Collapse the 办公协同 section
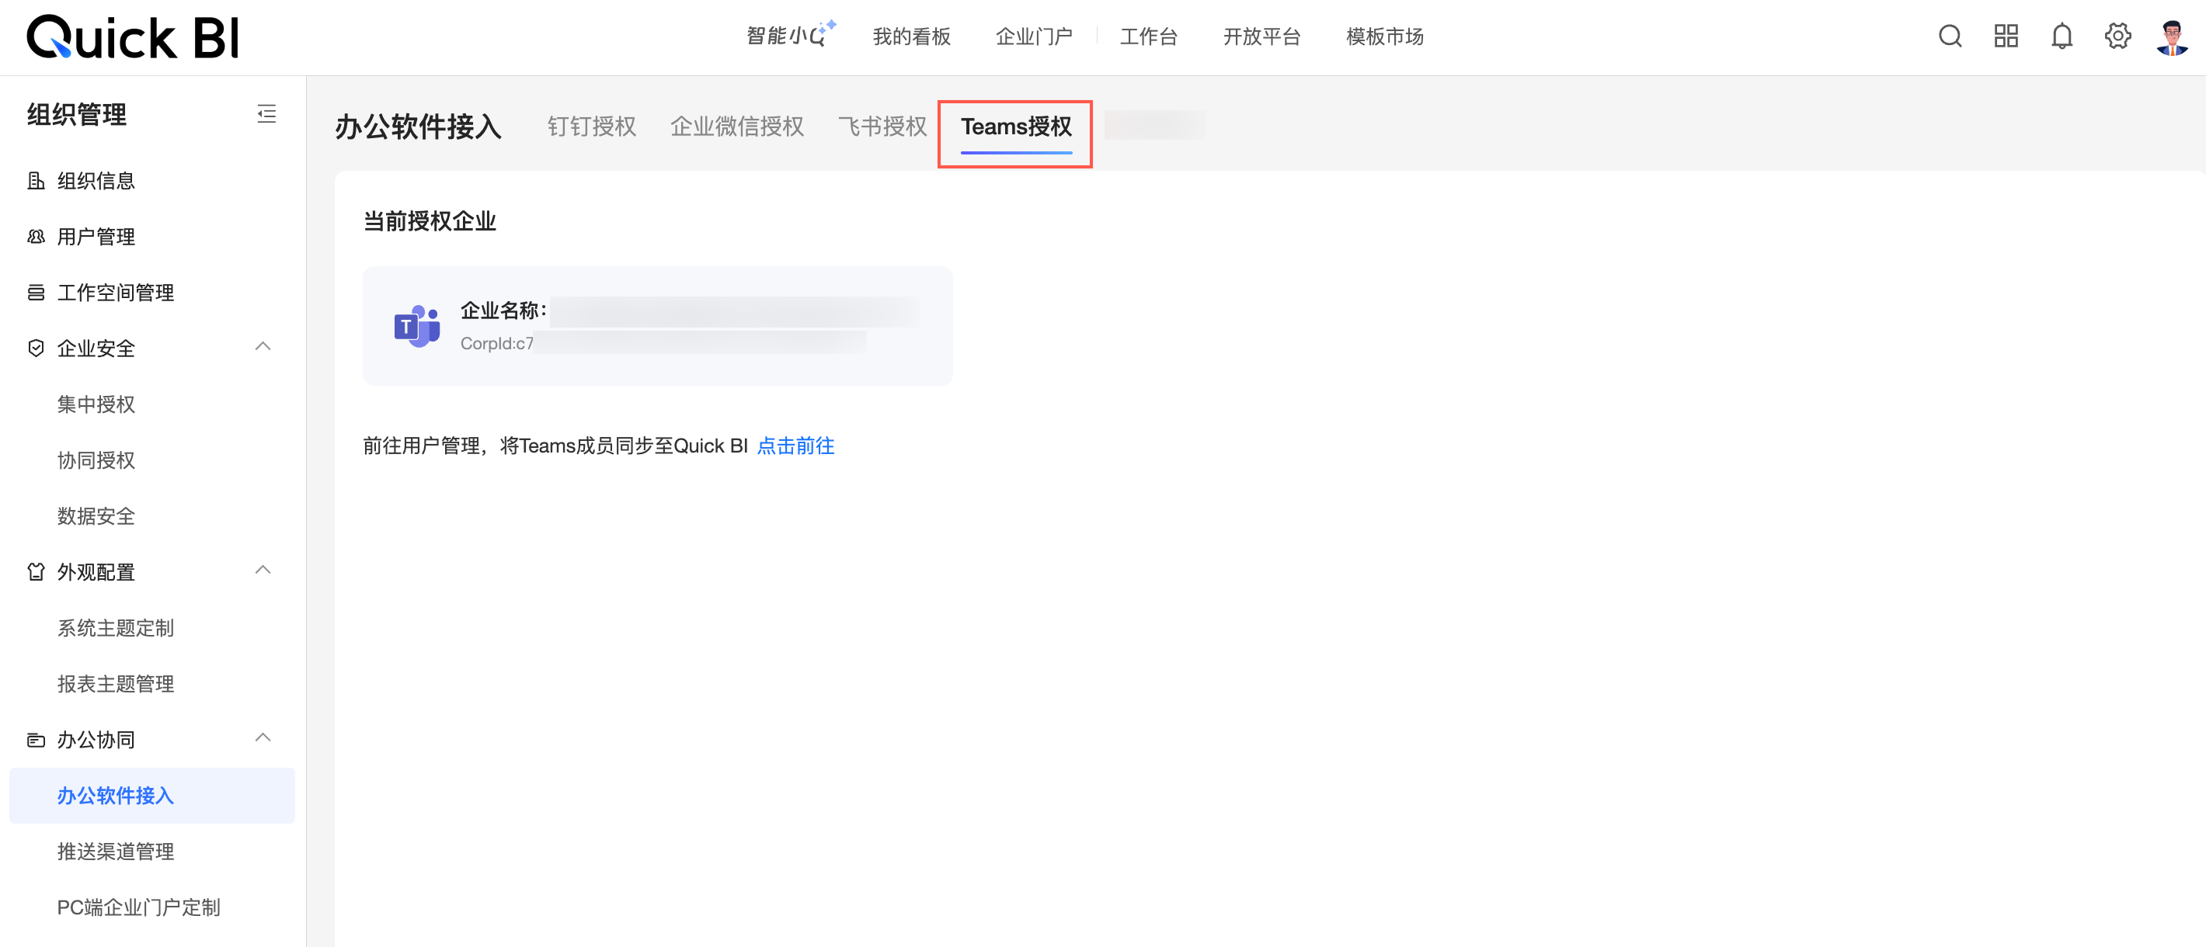This screenshot has width=2206, height=947. tap(263, 738)
